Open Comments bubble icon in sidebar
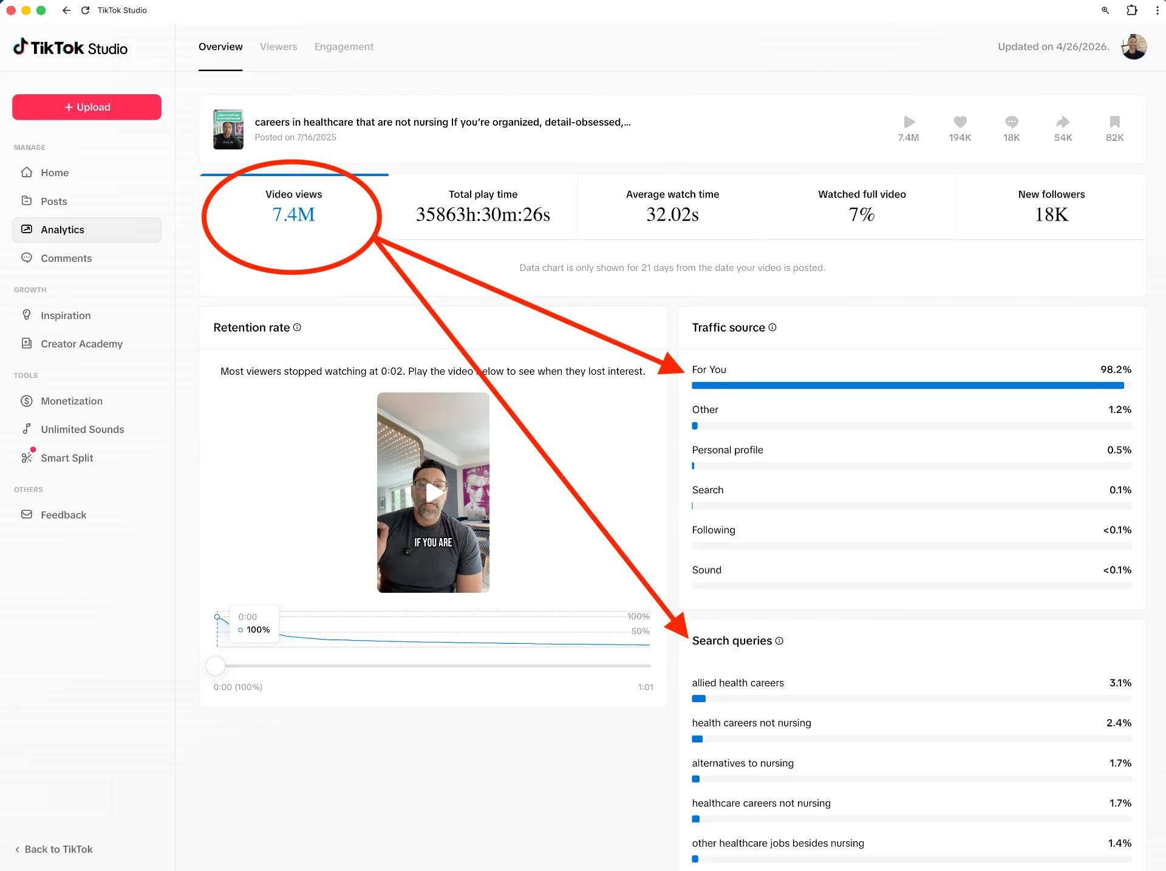Viewport: 1166px width, 871px height. click(27, 258)
